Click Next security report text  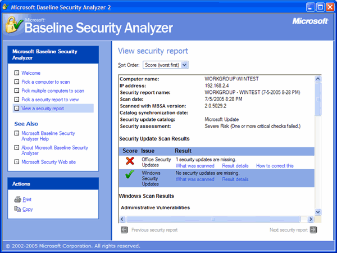point(289,230)
